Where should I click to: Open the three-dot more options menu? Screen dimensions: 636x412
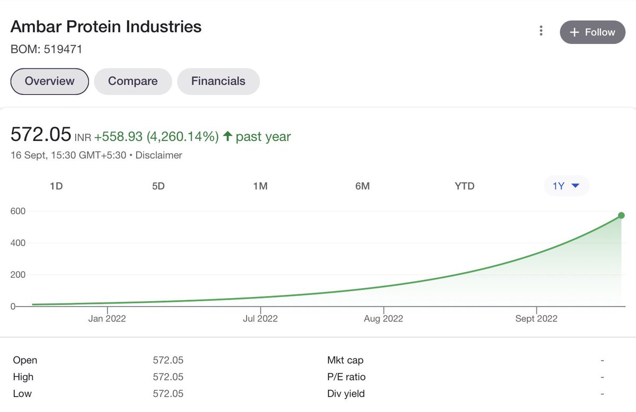541,31
